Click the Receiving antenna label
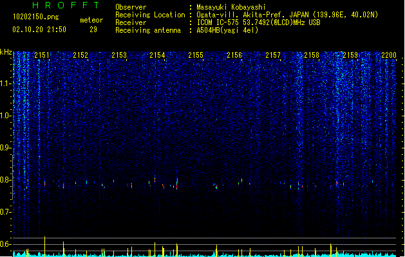The image size is (405, 257). click(x=148, y=30)
